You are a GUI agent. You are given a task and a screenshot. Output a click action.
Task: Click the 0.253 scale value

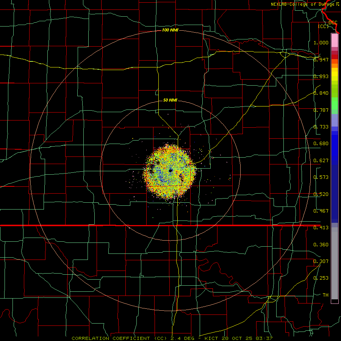pos(321,278)
